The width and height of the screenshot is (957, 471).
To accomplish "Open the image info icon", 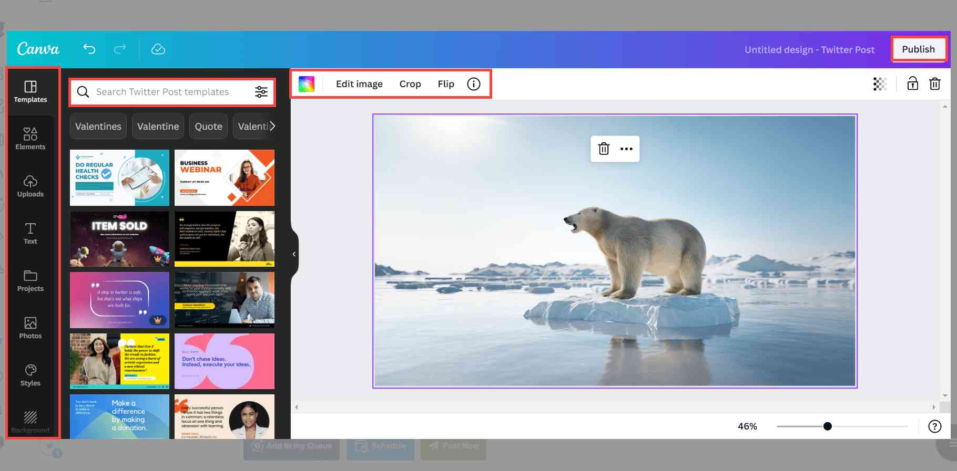I will [474, 84].
